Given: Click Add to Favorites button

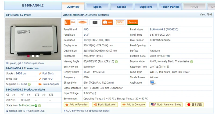Looking at the screenshot, I should coord(76,105).
